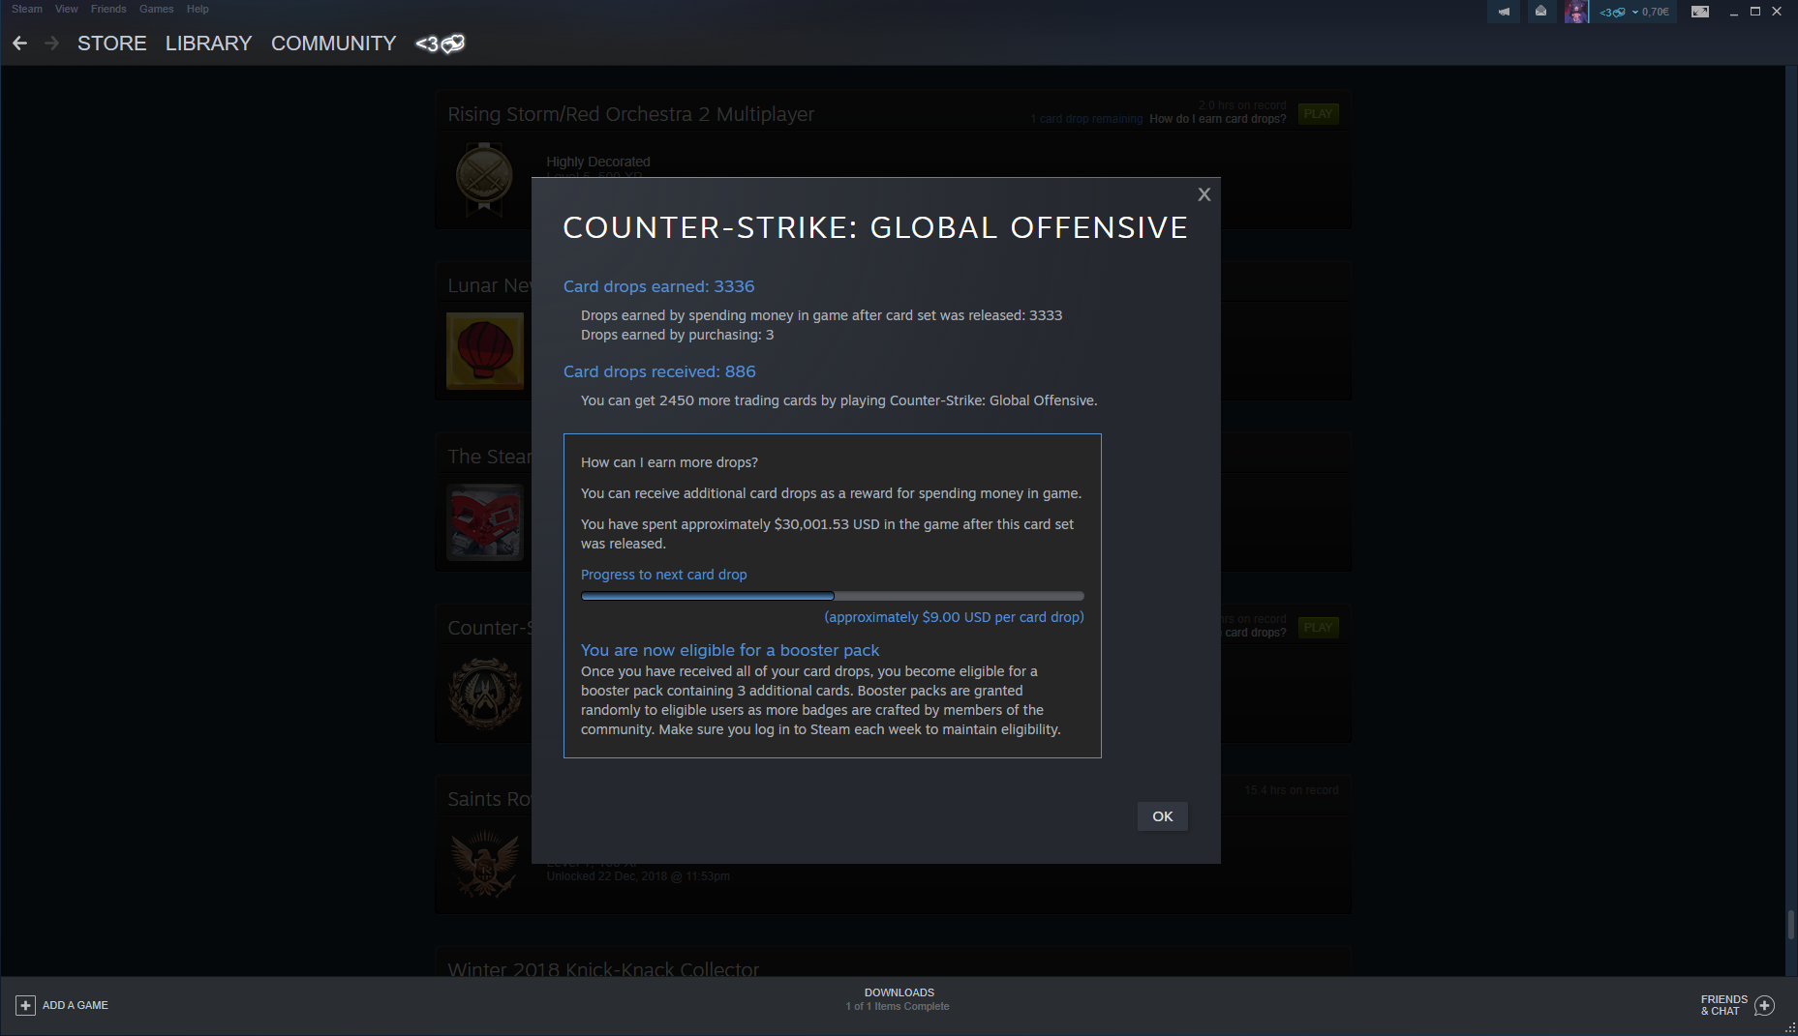Viewport: 1798px width, 1036px height.
Task: Open the Friends menu
Action: tap(108, 9)
